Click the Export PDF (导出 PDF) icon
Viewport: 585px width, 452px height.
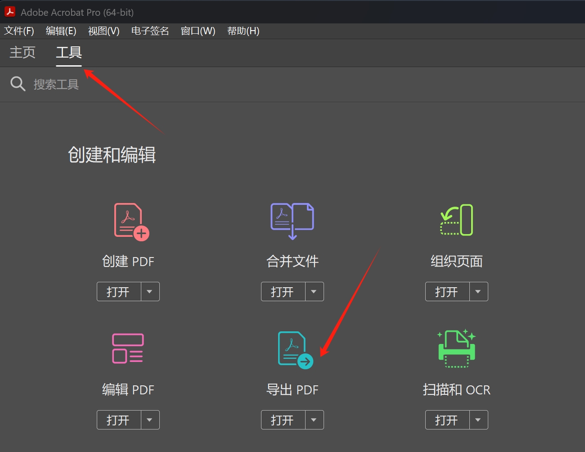pyautogui.click(x=295, y=350)
